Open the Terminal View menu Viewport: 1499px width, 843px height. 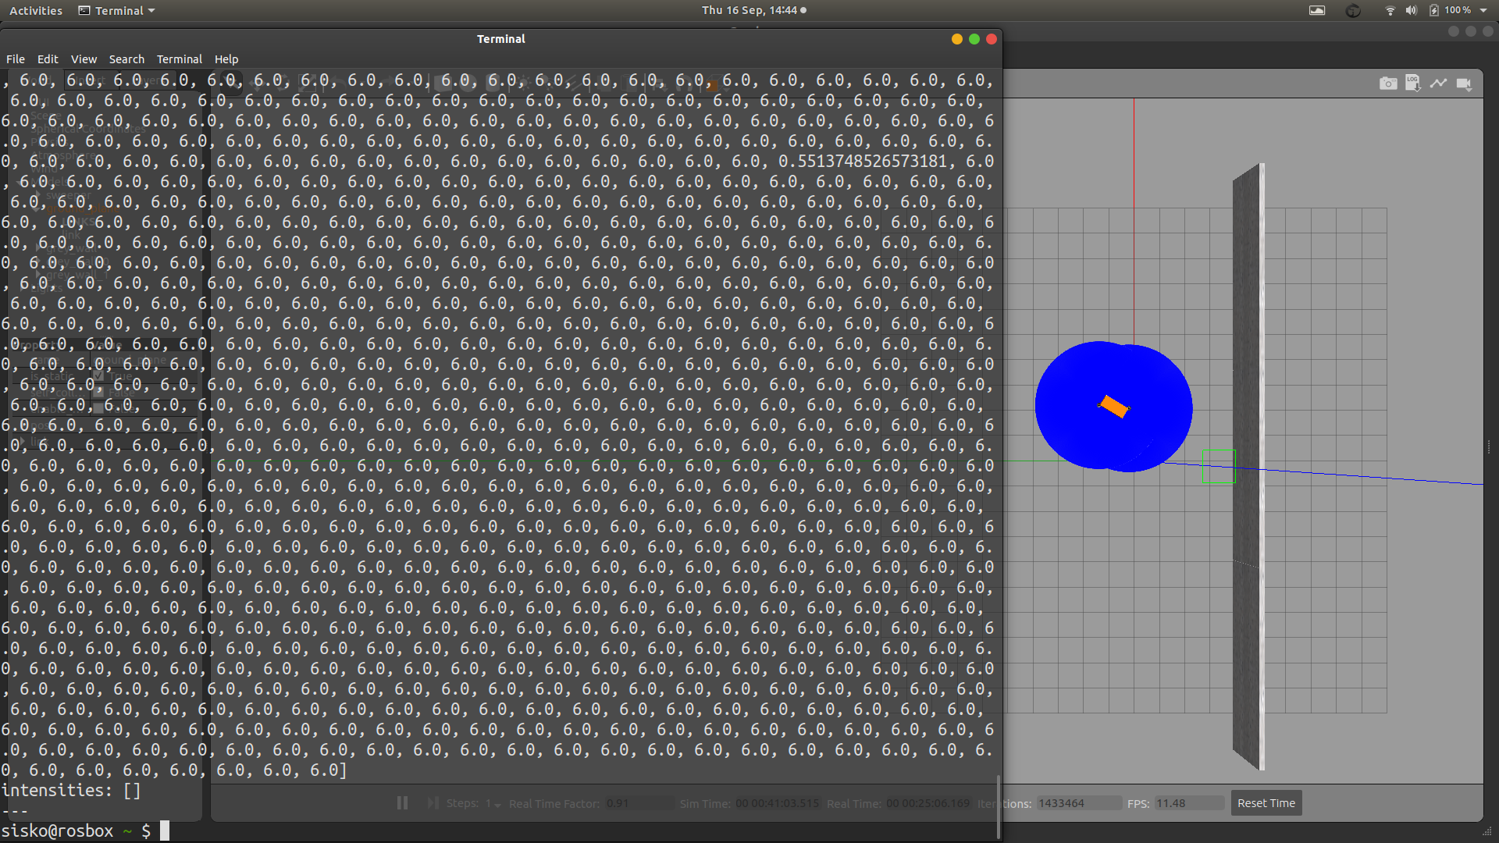(84, 59)
